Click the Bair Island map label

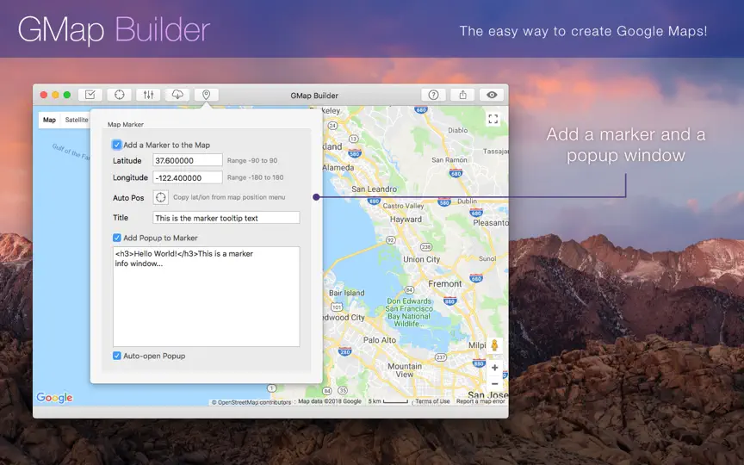[x=347, y=293]
